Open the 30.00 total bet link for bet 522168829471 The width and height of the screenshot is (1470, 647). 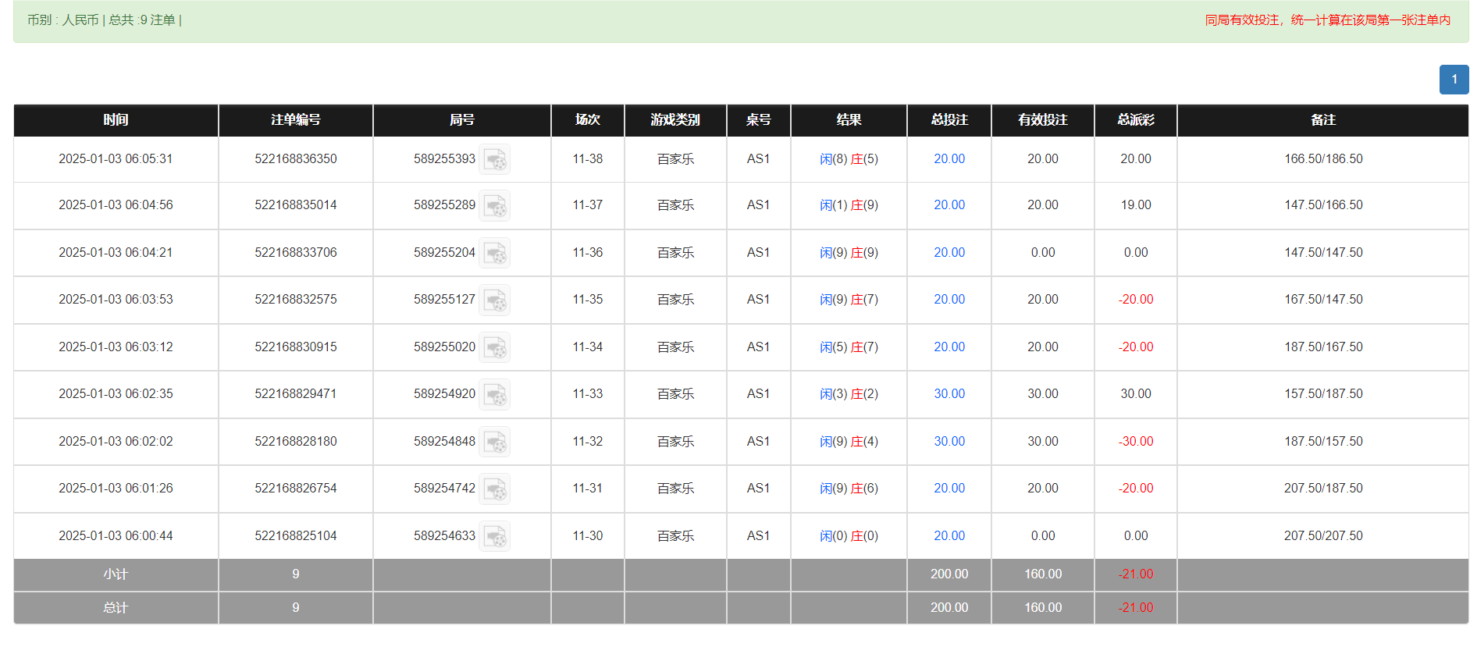(949, 394)
